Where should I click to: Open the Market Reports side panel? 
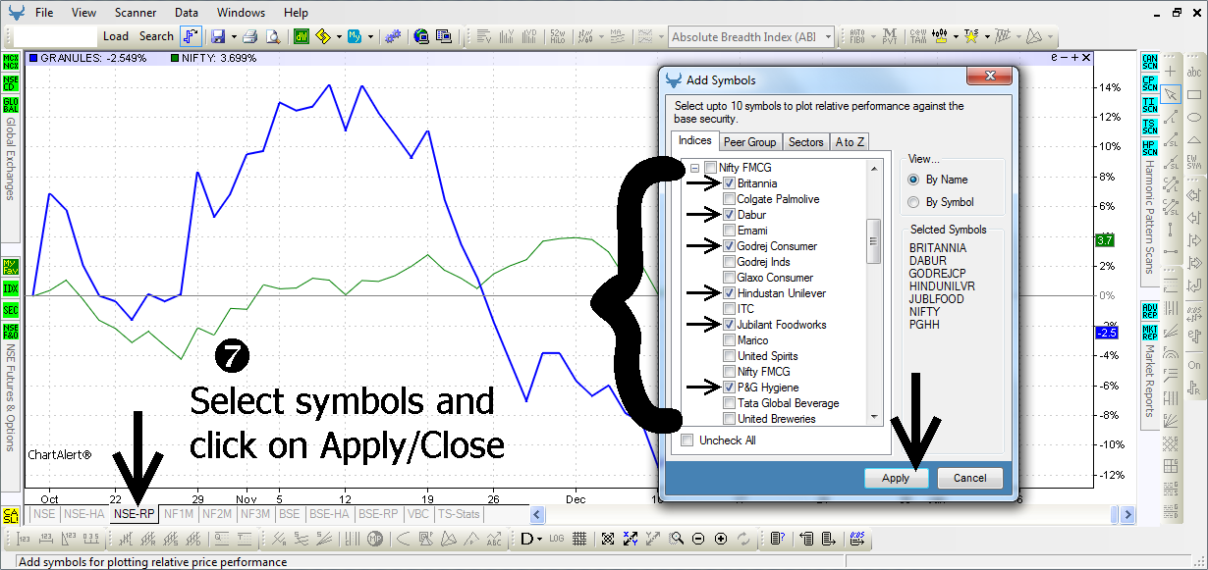[1149, 381]
